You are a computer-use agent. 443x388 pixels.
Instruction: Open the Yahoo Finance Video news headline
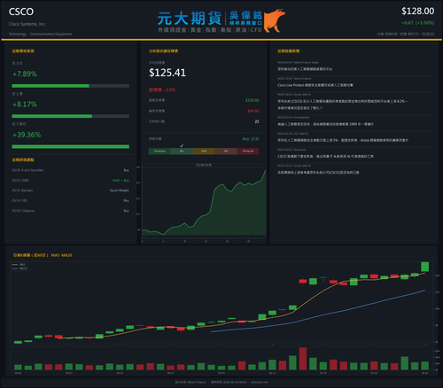305,69
